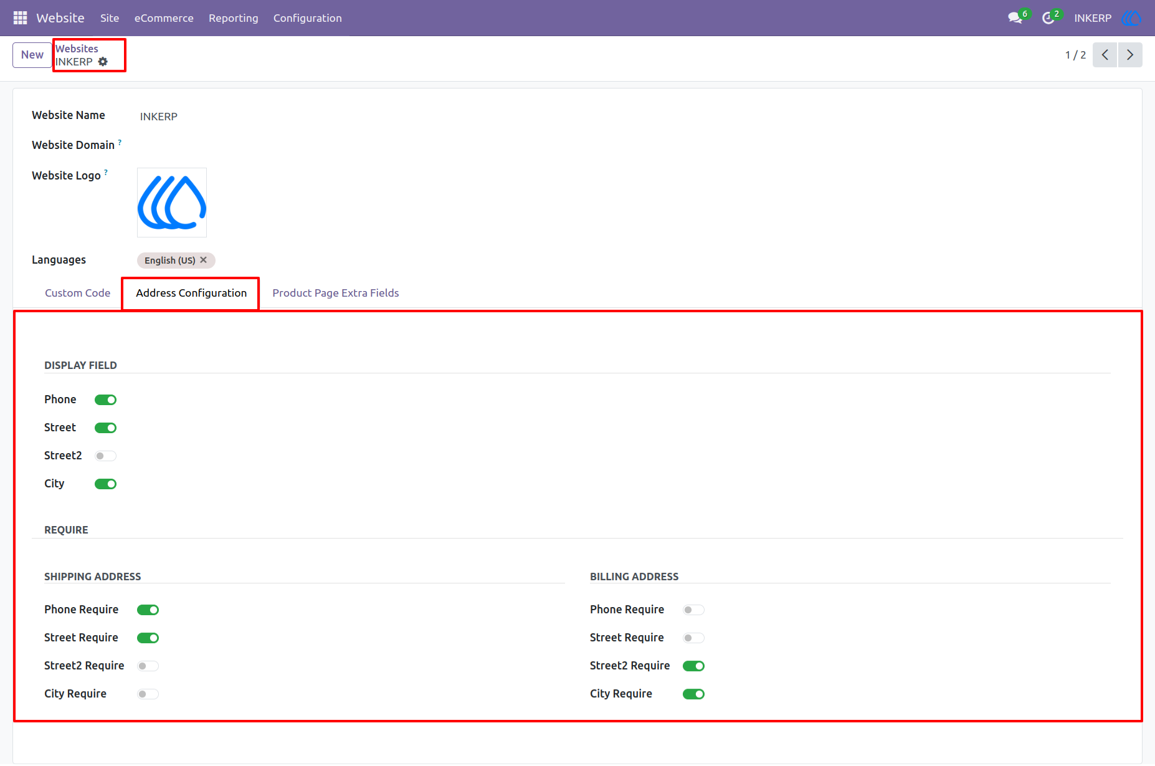Click the Website Logo image
Image resolution: width=1155 pixels, height=766 pixels.
(x=172, y=203)
